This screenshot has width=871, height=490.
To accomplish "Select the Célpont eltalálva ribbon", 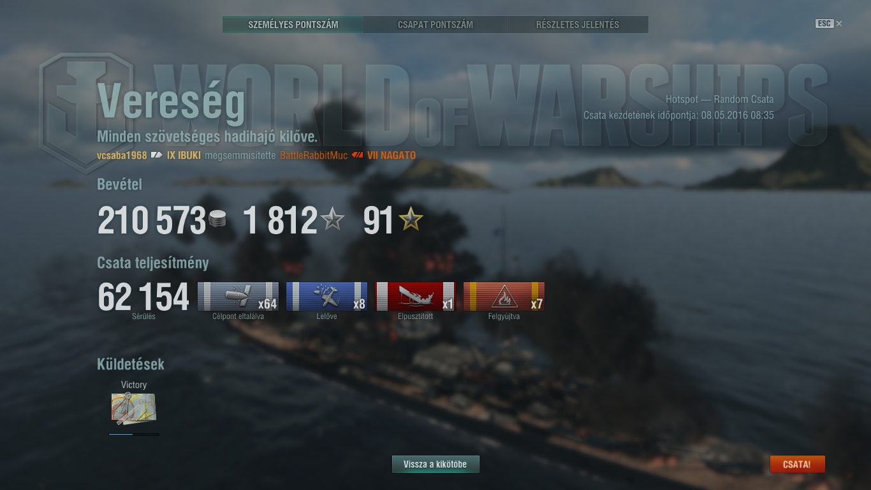I will tap(238, 297).
